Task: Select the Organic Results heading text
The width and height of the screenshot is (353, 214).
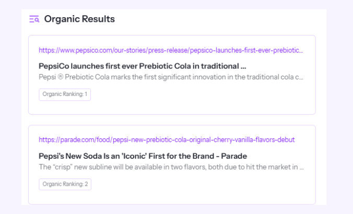Action: point(79,19)
